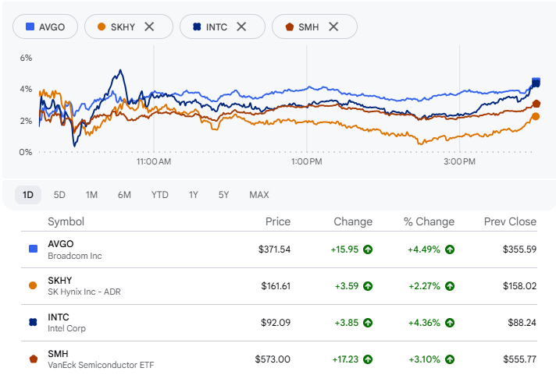Viewport: 556px width, 382px height.
Task: Click blue square icon in AVGO table row
Action: [x=33, y=249]
